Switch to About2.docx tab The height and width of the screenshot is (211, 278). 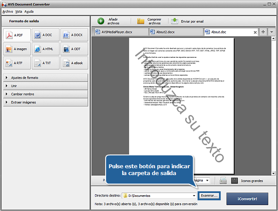tap(176, 32)
